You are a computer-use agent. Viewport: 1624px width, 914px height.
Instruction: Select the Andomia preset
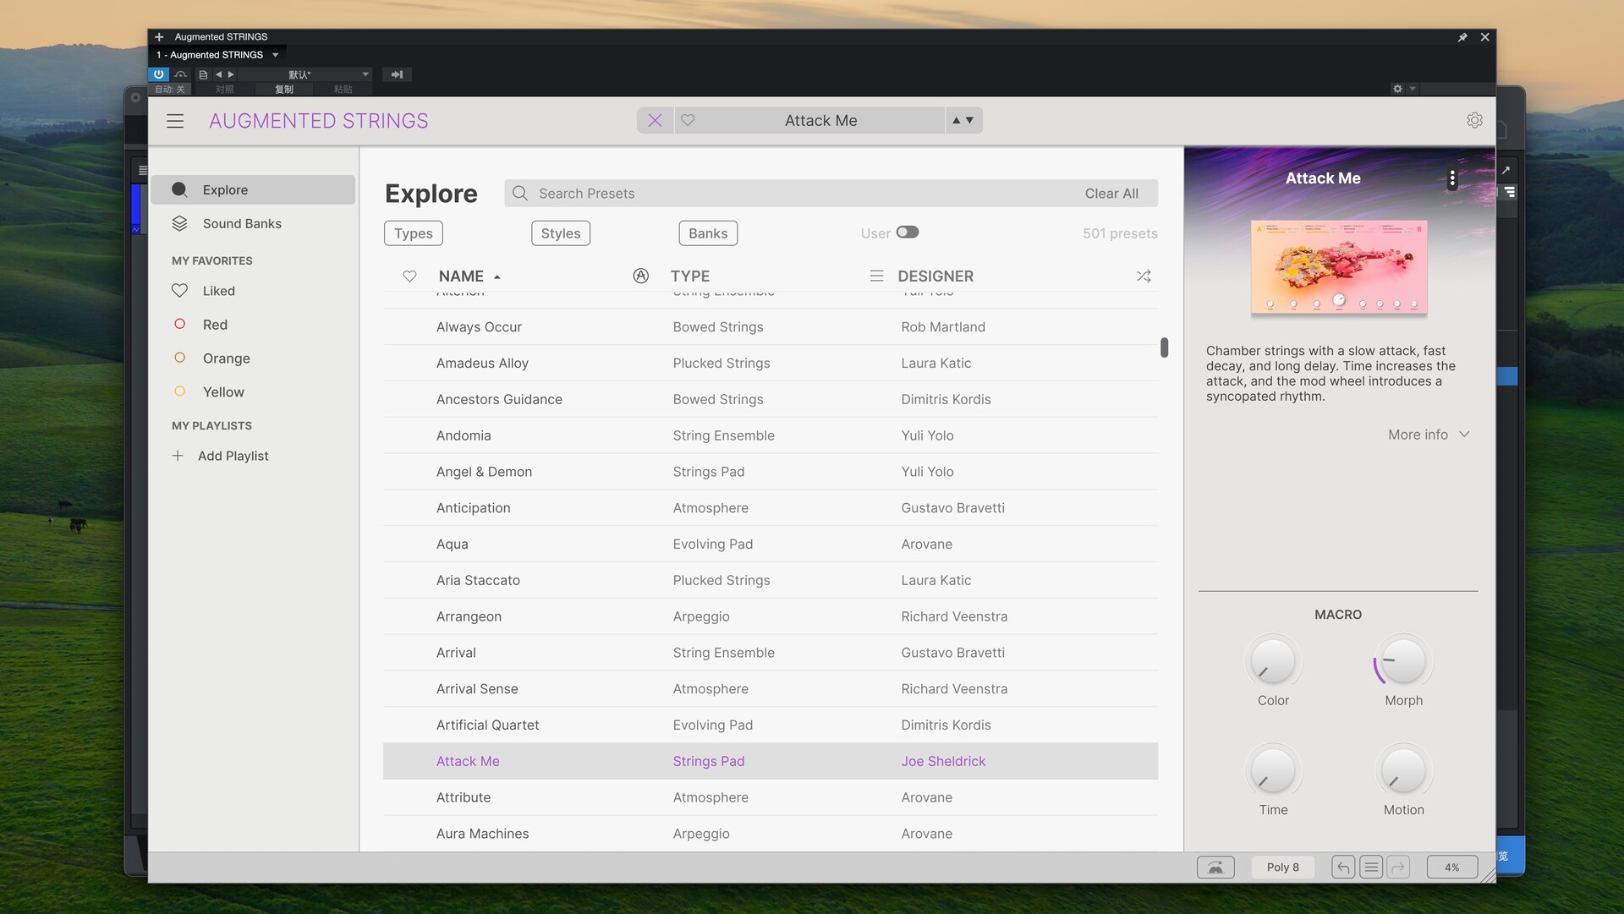771,436
